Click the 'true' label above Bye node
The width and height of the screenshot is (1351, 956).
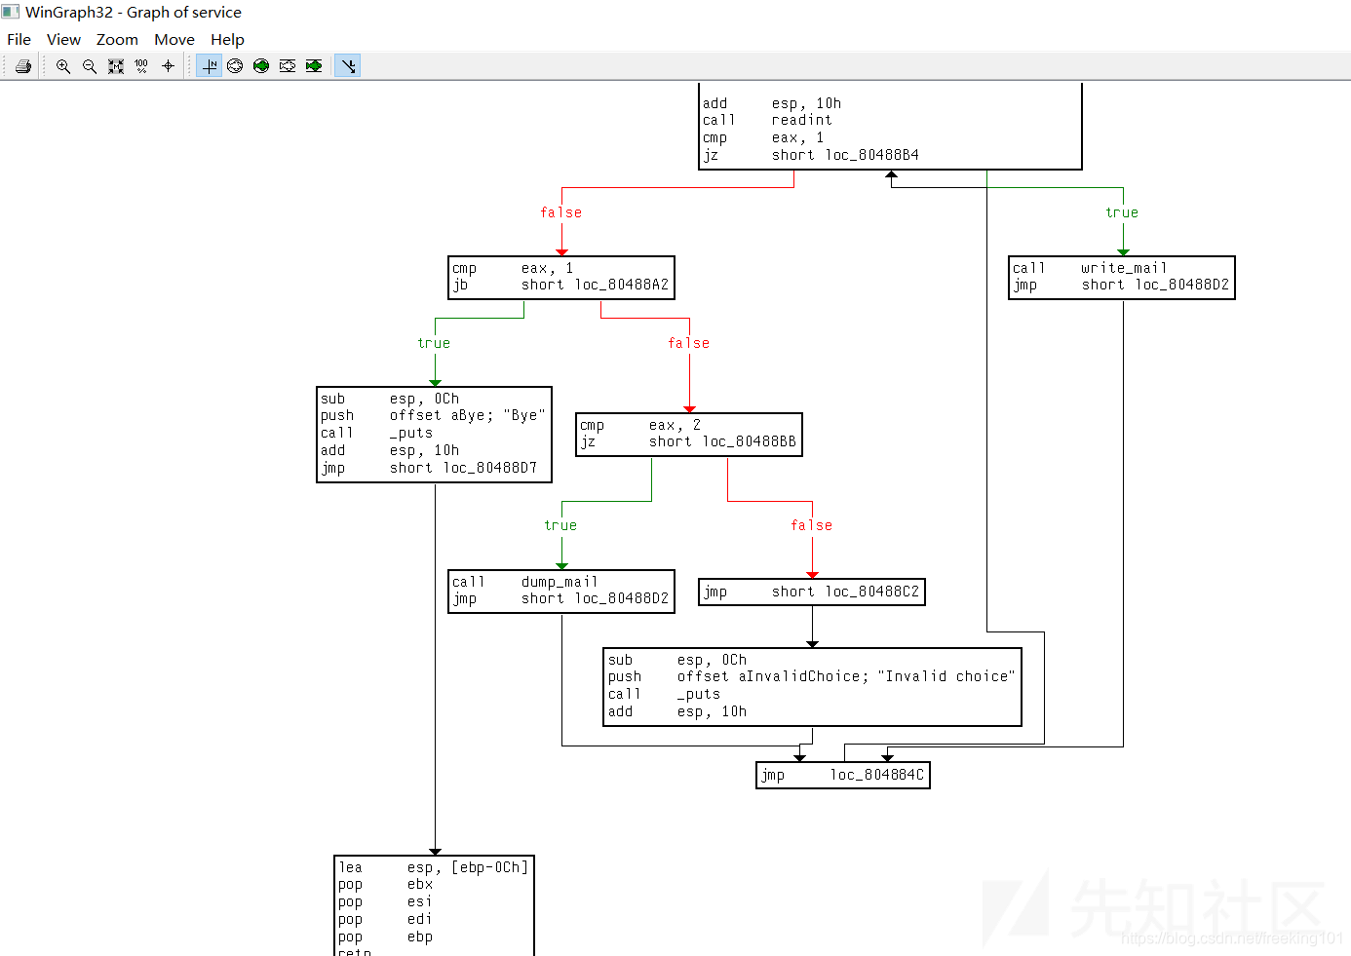pyautogui.click(x=435, y=343)
